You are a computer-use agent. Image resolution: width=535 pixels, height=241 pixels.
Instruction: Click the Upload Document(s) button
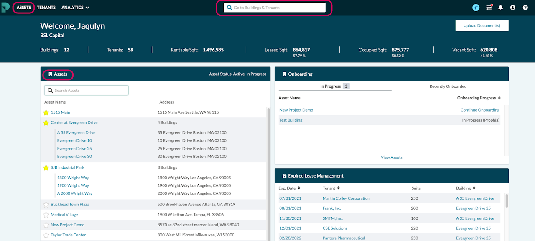click(482, 25)
